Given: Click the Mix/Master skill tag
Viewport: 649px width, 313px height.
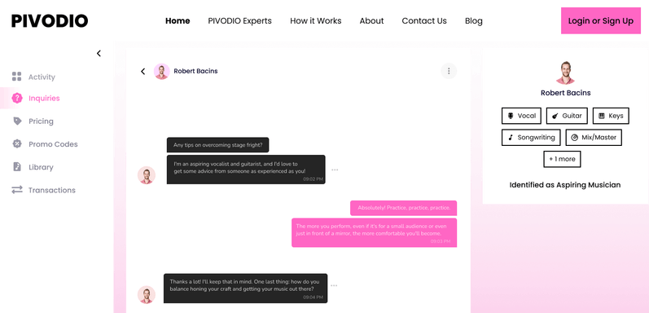Looking at the screenshot, I should [594, 137].
